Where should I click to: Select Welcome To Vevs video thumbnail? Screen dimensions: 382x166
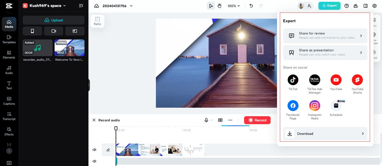(70, 48)
